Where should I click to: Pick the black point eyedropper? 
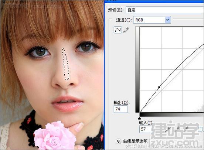click(x=168, y=129)
